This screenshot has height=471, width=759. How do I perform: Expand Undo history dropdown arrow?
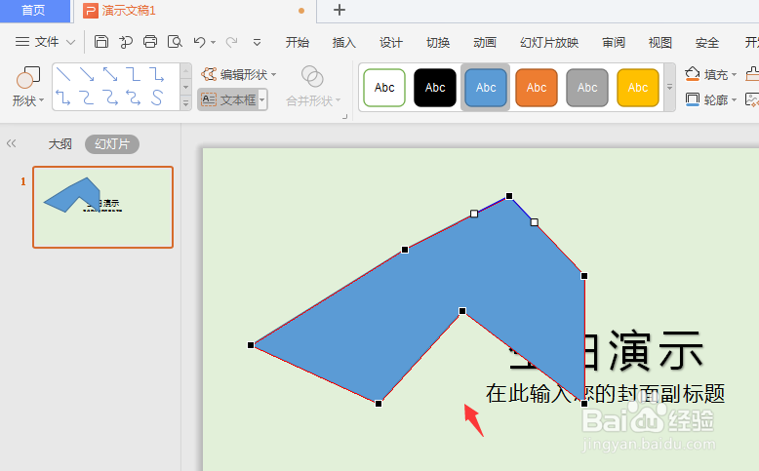tap(213, 43)
